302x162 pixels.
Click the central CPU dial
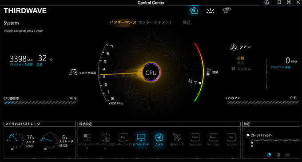(151, 73)
